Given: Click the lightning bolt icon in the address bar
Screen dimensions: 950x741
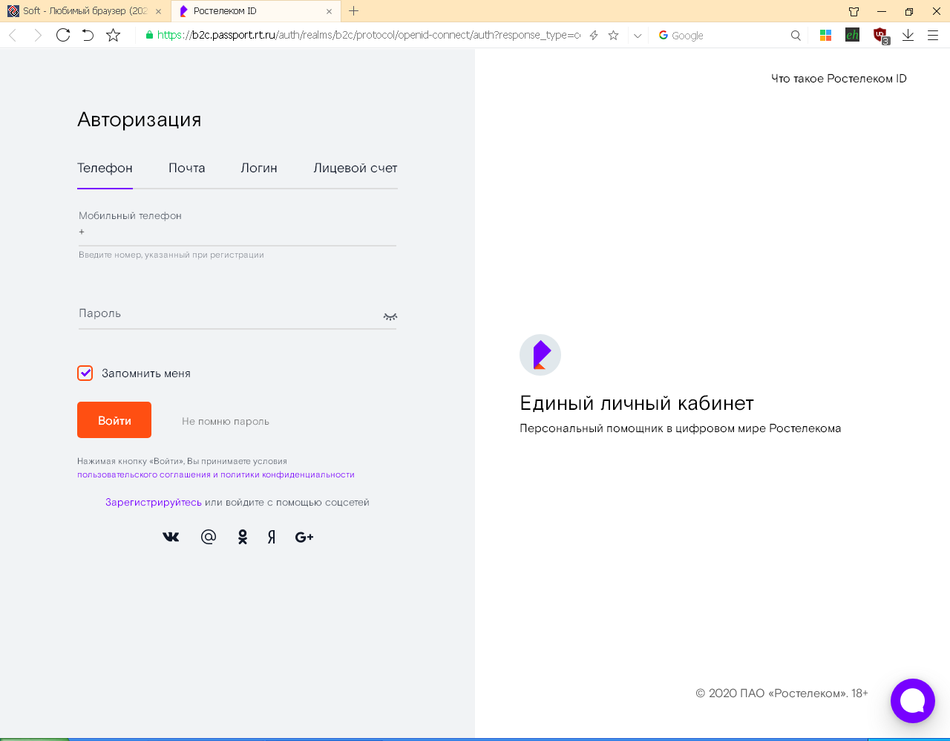Looking at the screenshot, I should [594, 35].
